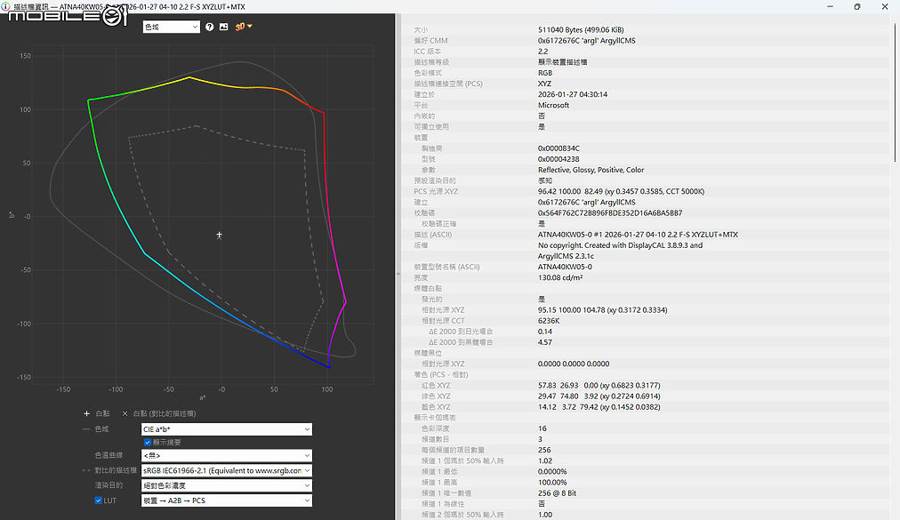The height and width of the screenshot is (520, 900).
Task: Open the 色域 dropdown in the toolbar
Action: [x=171, y=27]
